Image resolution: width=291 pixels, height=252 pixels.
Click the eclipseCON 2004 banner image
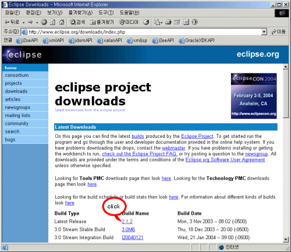tap(254, 96)
